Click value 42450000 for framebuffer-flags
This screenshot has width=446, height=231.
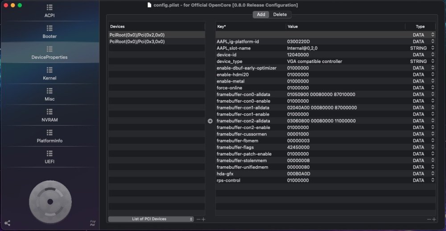[298, 147]
